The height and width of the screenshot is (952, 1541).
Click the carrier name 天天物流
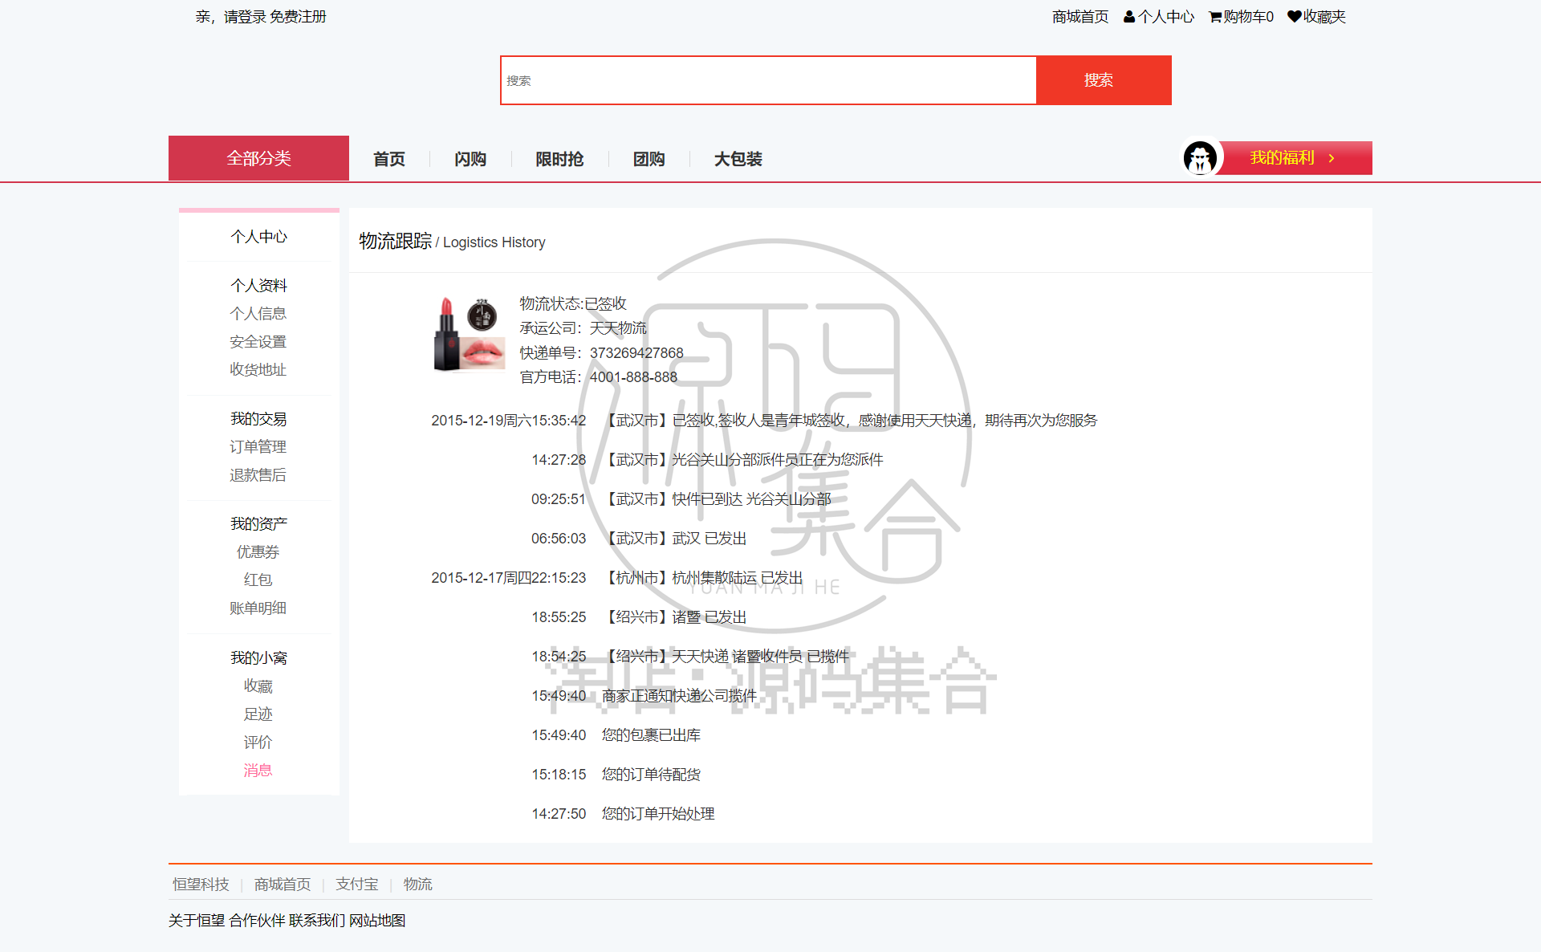pos(618,328)
